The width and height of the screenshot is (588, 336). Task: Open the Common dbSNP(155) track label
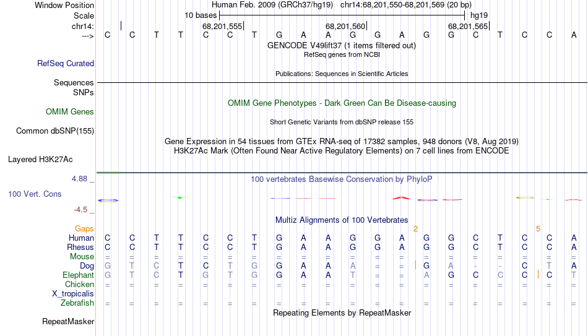coord(54,131)
